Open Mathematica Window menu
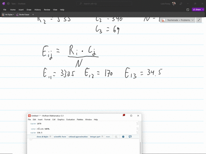This screenshot has width=206, height=154. 88,119
